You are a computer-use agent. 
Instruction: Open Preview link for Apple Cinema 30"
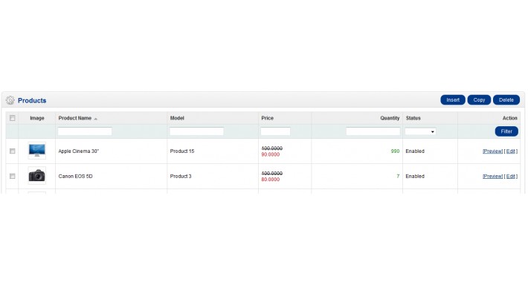492,151
